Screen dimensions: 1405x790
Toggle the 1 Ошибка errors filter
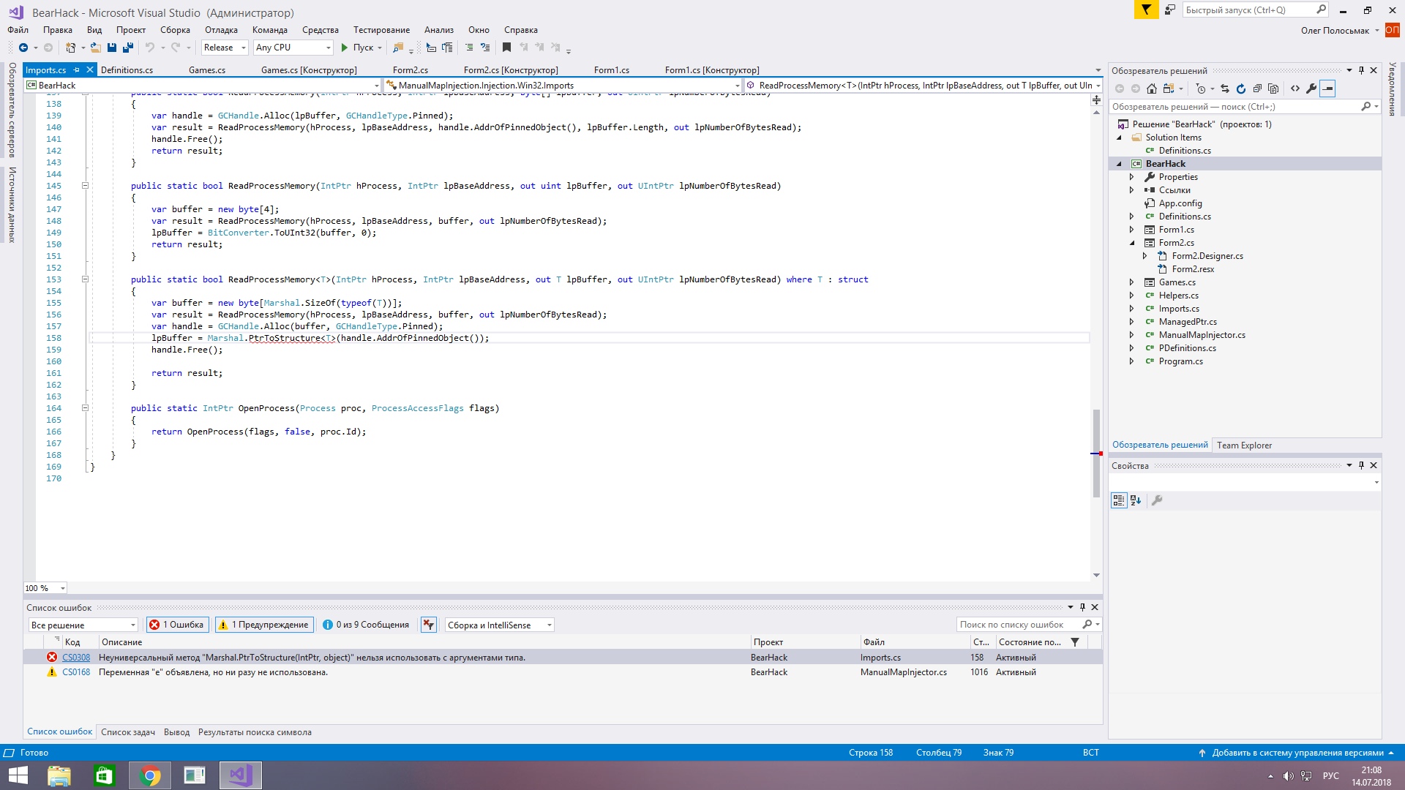click(x=178, y=625)
